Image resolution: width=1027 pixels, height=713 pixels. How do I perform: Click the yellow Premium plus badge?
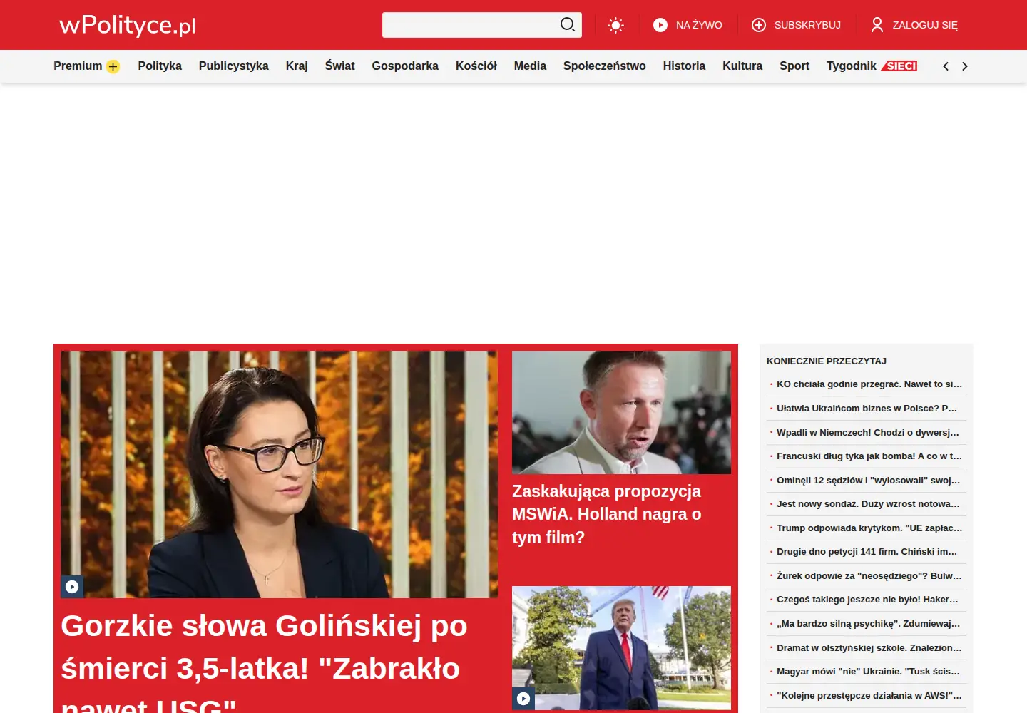click(113, 66)
